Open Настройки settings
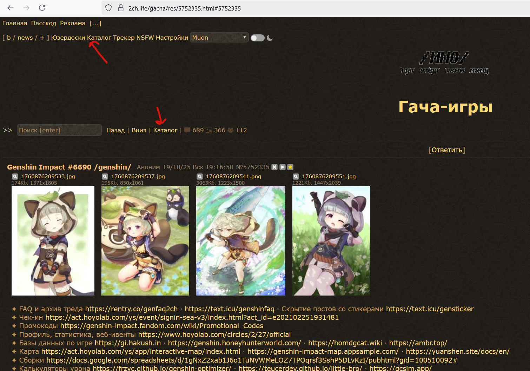The width and height of the screenshot is (530, 371). [x=172, y=38]
